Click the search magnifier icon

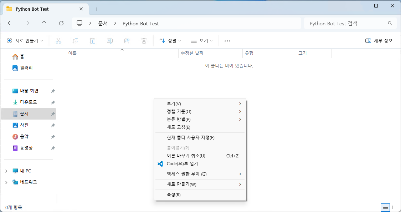tap(390, 23)
